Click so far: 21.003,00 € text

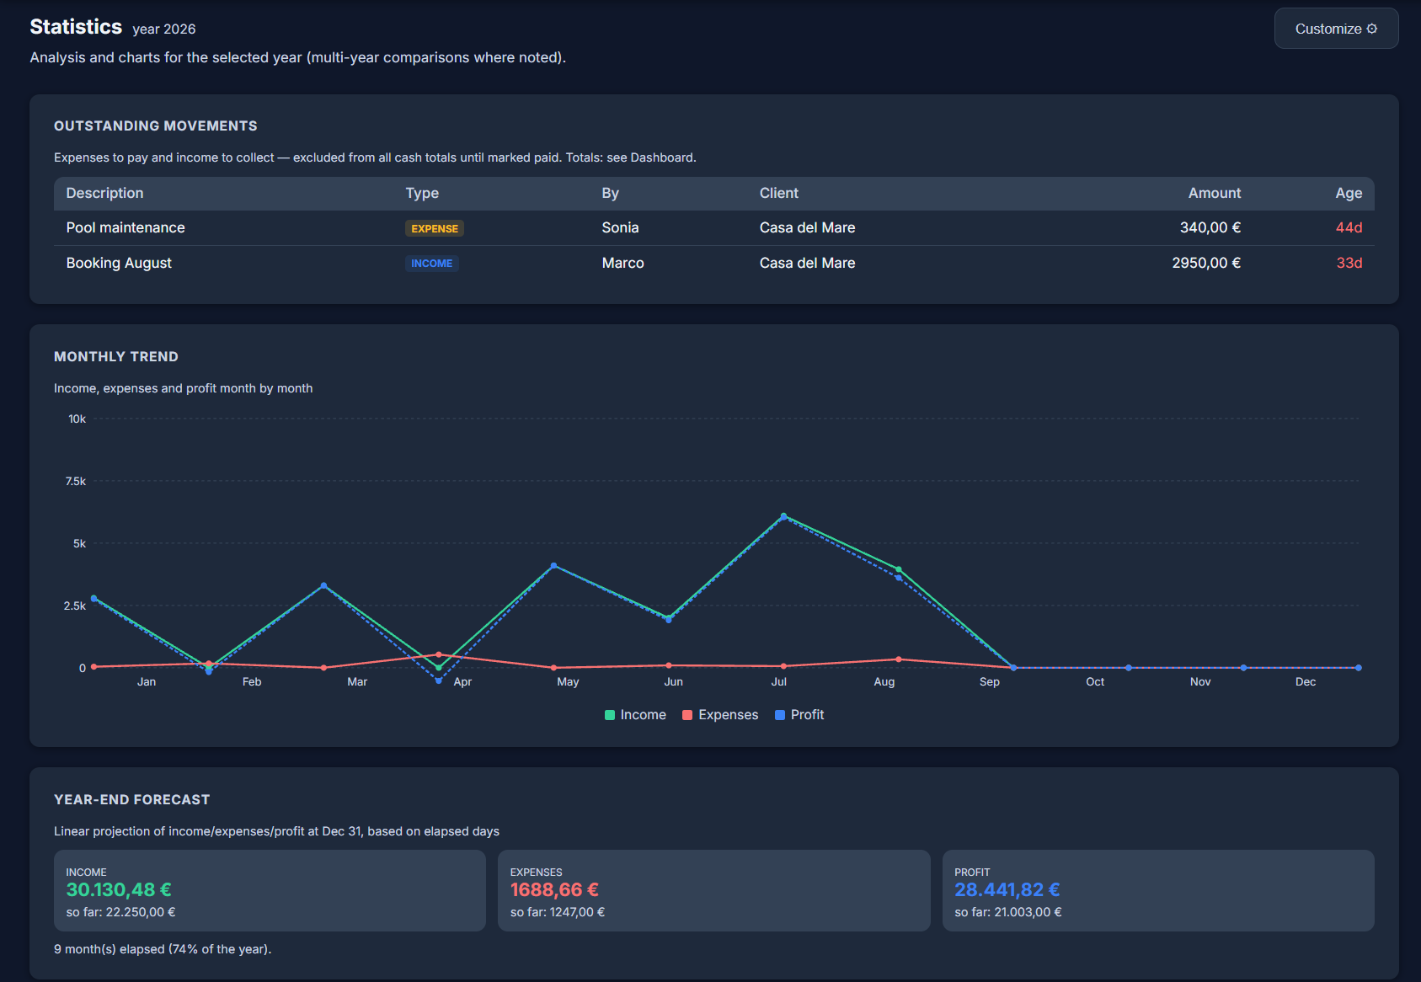1008,912
